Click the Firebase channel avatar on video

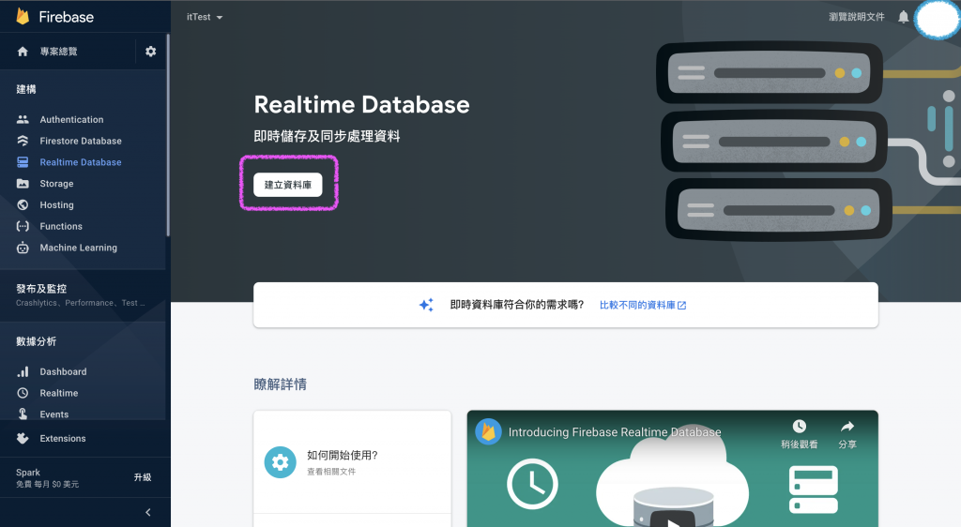point(488,432)
